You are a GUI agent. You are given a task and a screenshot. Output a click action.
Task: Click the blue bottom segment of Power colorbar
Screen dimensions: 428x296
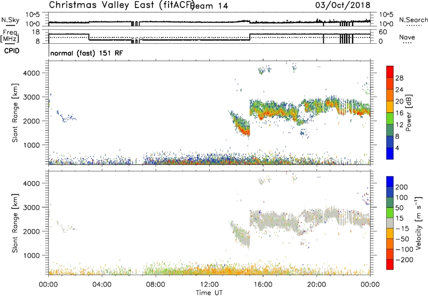(390, 153)
